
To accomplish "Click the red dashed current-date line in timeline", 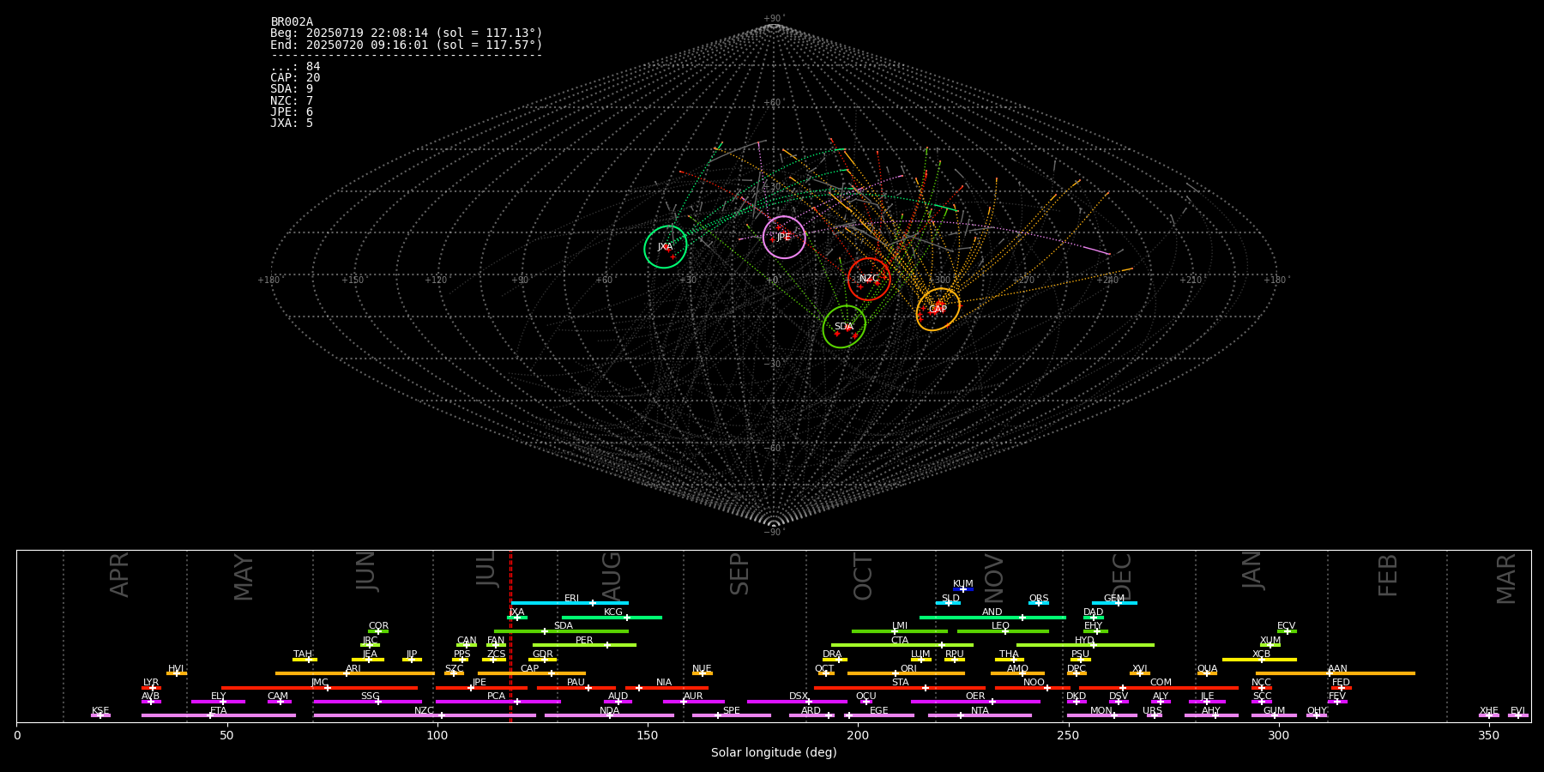I will click(x=510, y=636).
